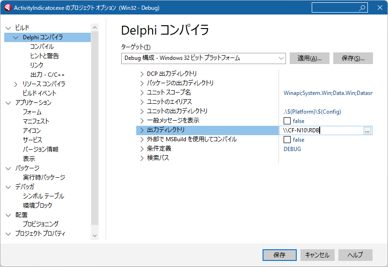Collapse the プロジェクト プロパティ tree node

(x=8, y=234)
